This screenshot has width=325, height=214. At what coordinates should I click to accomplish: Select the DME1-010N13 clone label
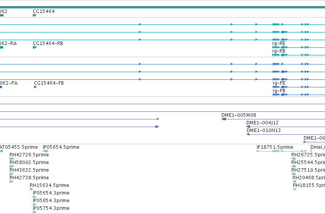coord(264,130)
